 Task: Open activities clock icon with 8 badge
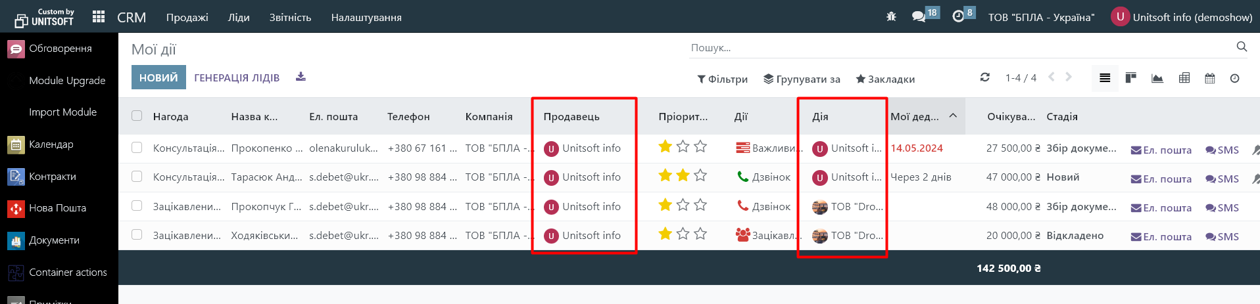[958, 17]
